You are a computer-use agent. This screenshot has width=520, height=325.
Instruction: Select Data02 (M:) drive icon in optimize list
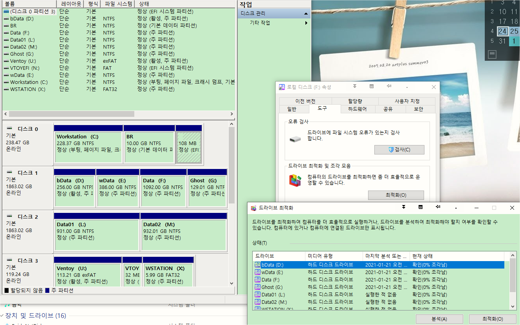(258, 302)
